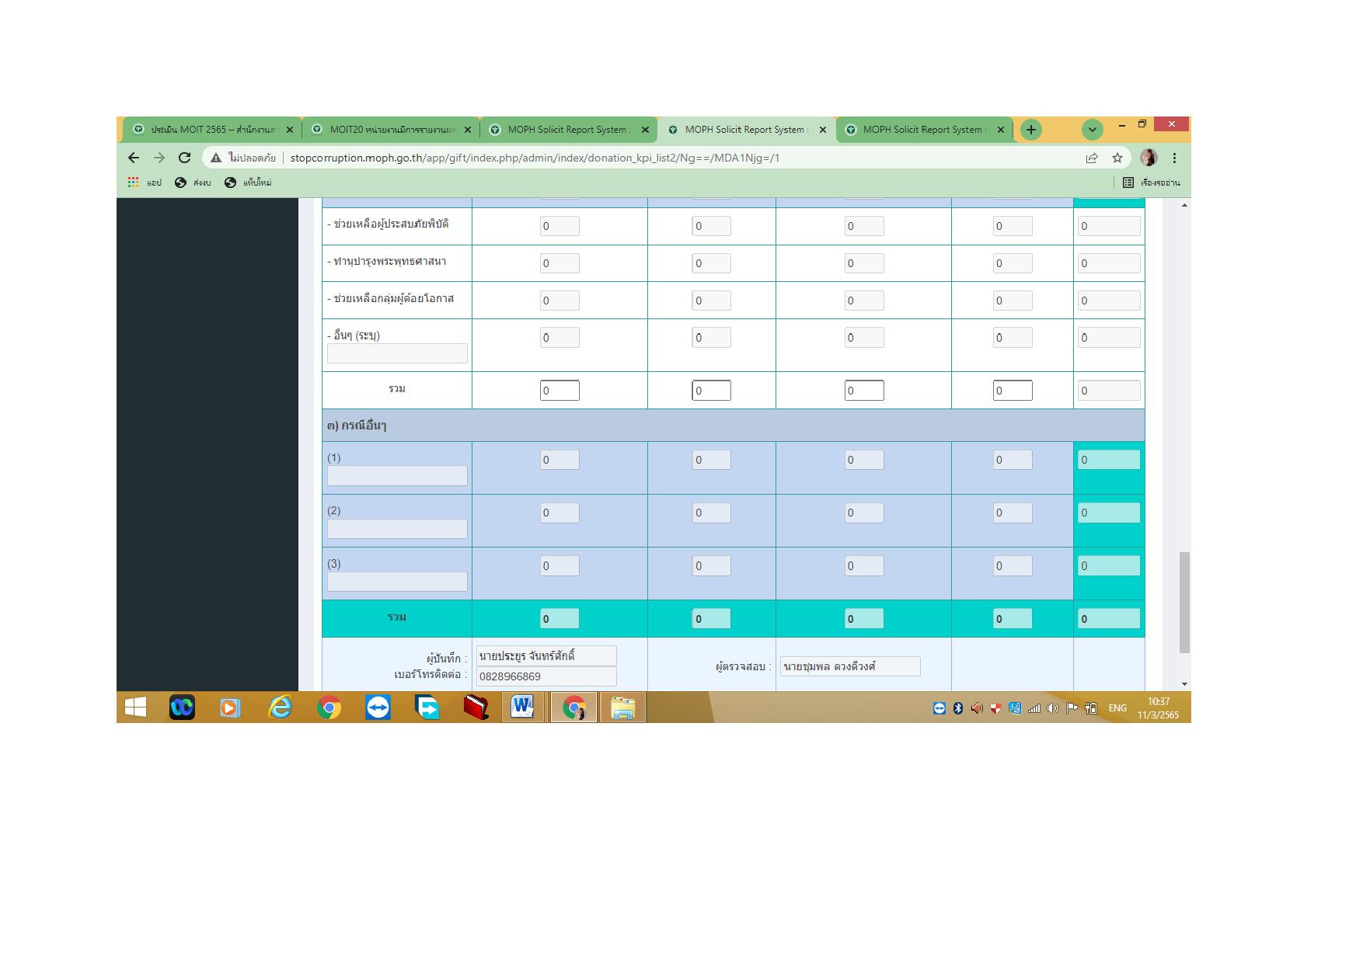Open the red folder taskbar app
Image resolution: width=1363 pixels, height=963 pixels.
tap(476, 707)
